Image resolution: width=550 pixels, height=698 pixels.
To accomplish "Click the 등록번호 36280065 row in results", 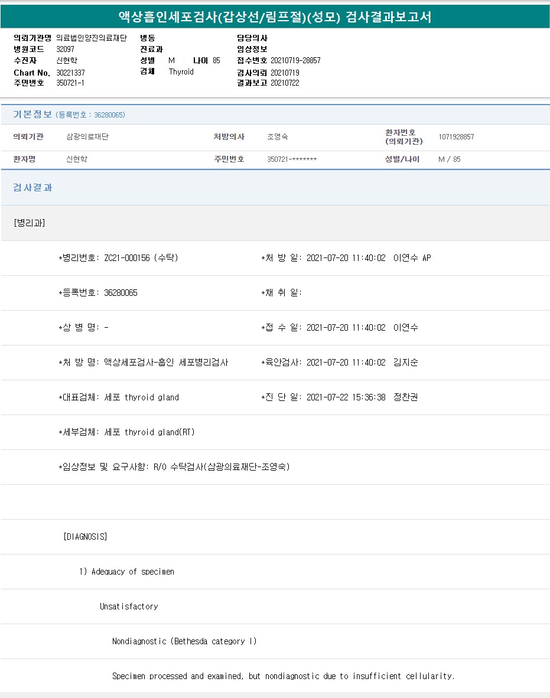I will pyautogui.click(x=98, y=293).
